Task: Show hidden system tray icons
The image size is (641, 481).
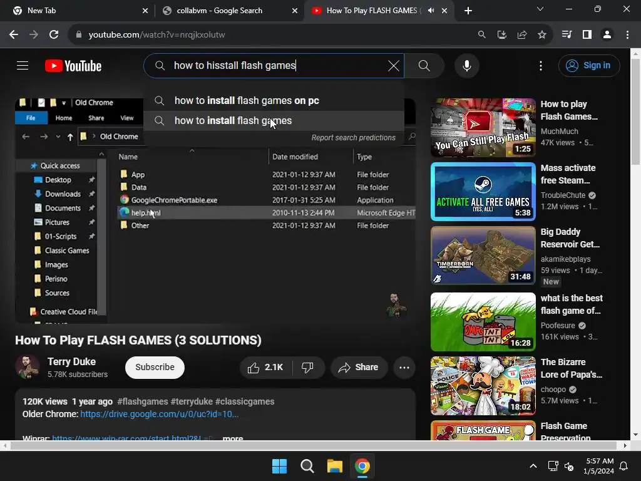Action: point(533,466)
